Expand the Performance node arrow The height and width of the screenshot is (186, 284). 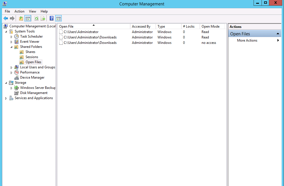11,73
